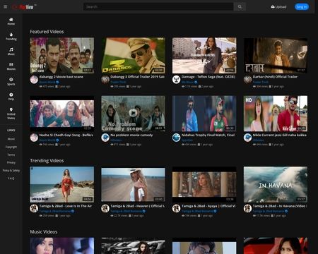Select United States location in sidebar
318x254 pixels.
pos(11,114)
